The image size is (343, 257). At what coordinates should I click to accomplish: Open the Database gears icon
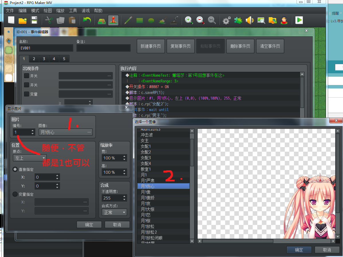tap(227, 20)
